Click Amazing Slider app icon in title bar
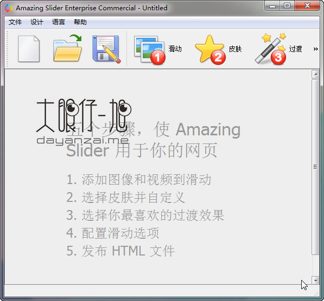This screenshot has width=324, height=301. tap(9, 8)
